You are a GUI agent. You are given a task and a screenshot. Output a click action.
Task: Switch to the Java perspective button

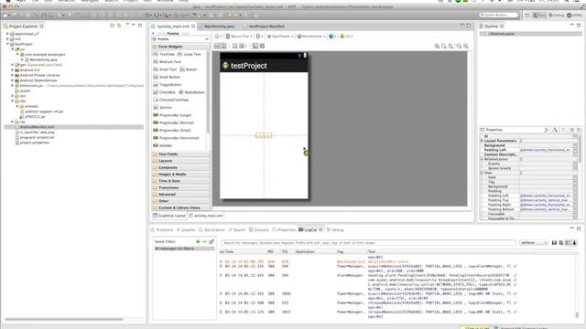(539, 15)
